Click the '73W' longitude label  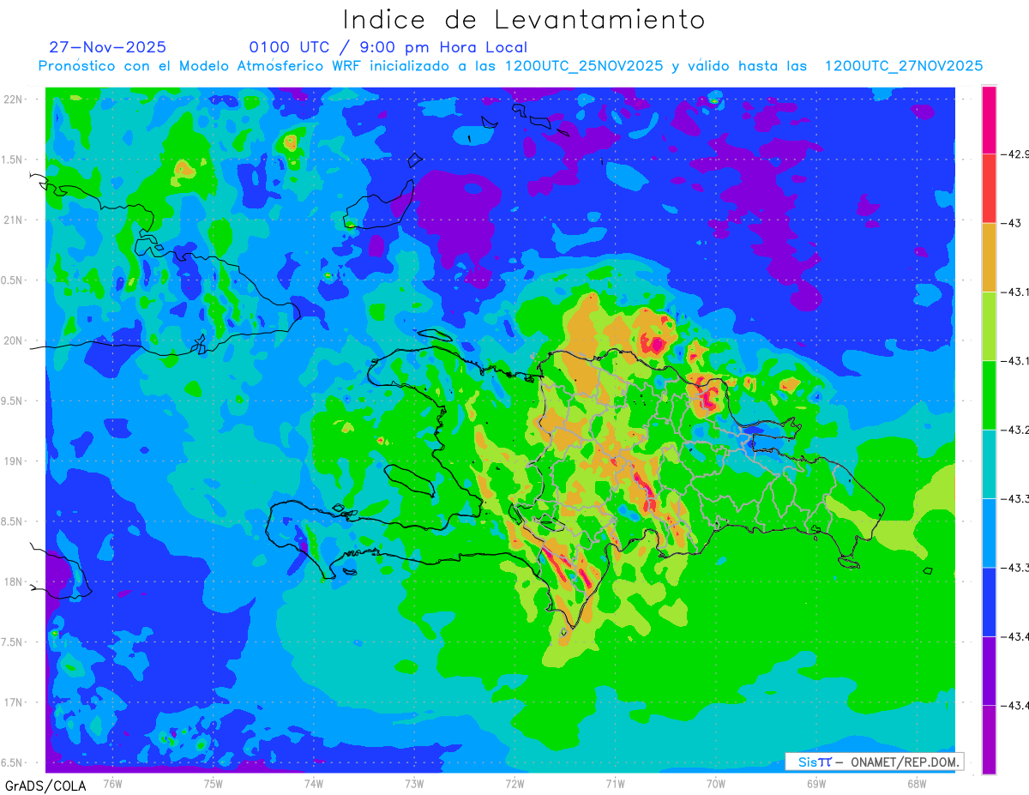click(x=414, y=783)
